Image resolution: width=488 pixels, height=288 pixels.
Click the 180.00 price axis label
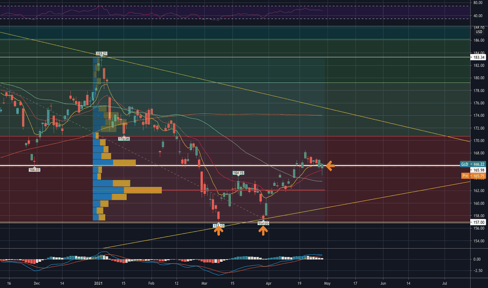479,78
